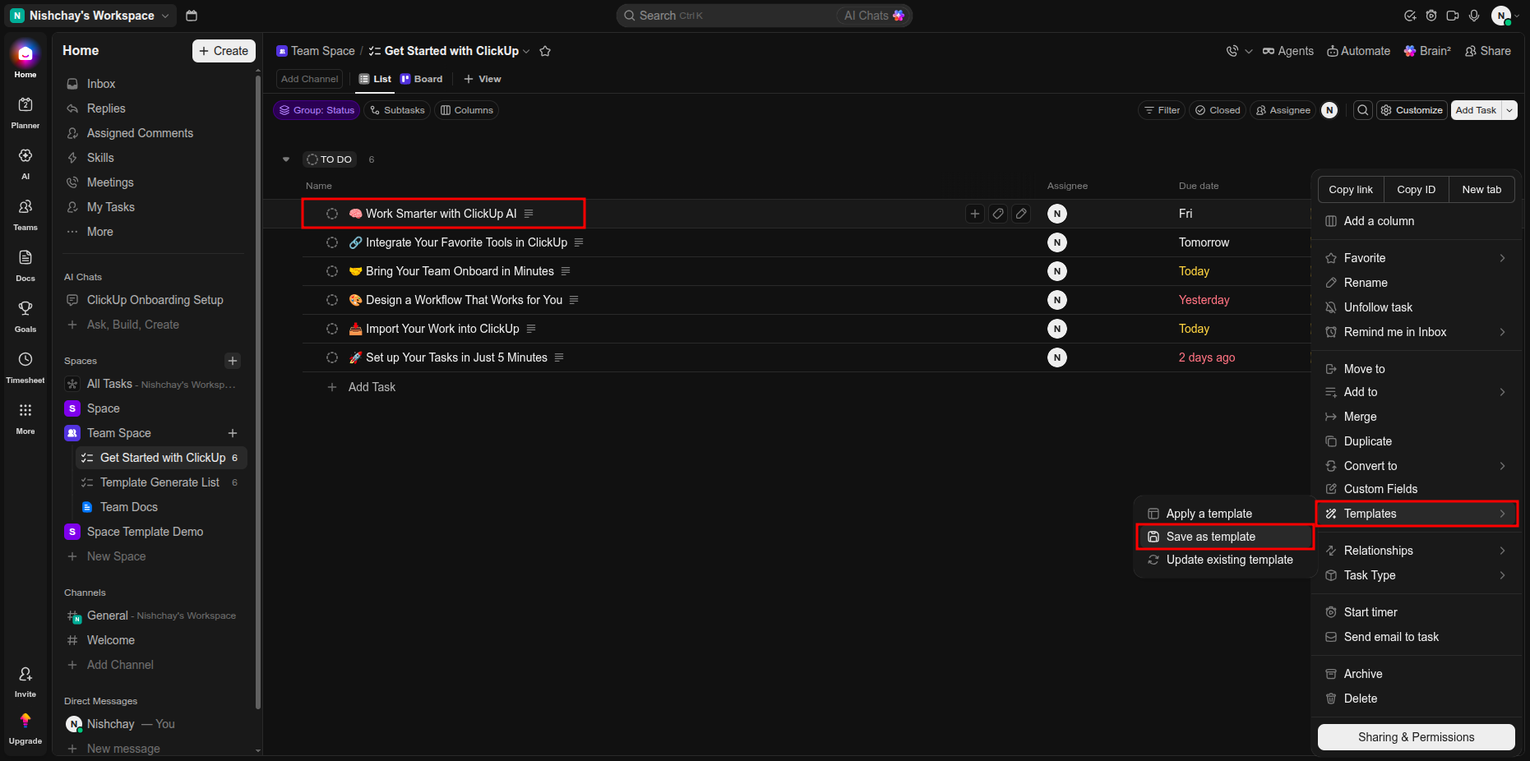Click the Sharing & Permissions button
Screen dimensions: 1530x761
tap(1416, 737)
